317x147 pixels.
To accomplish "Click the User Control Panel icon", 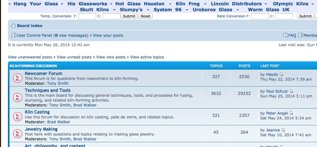I will (14, 35).
